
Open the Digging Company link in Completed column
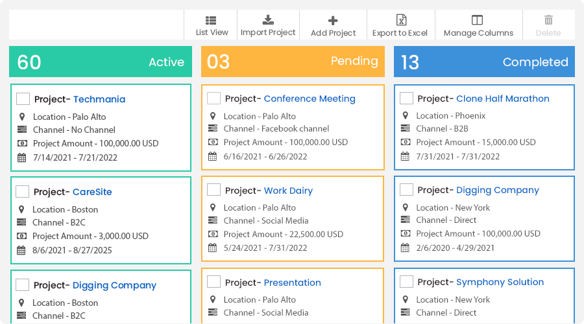(497, 190)
